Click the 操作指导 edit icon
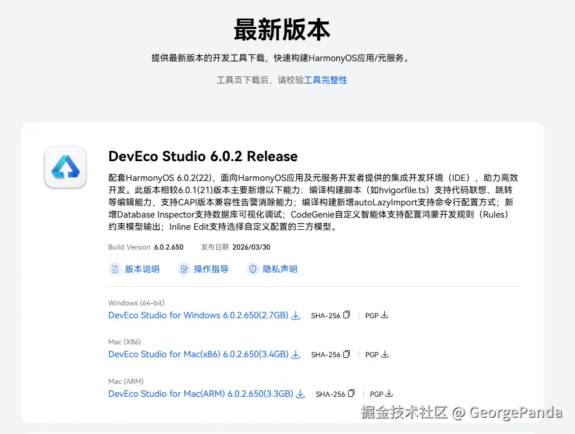This screenshot has width=575, height=434. click(184, 269)
